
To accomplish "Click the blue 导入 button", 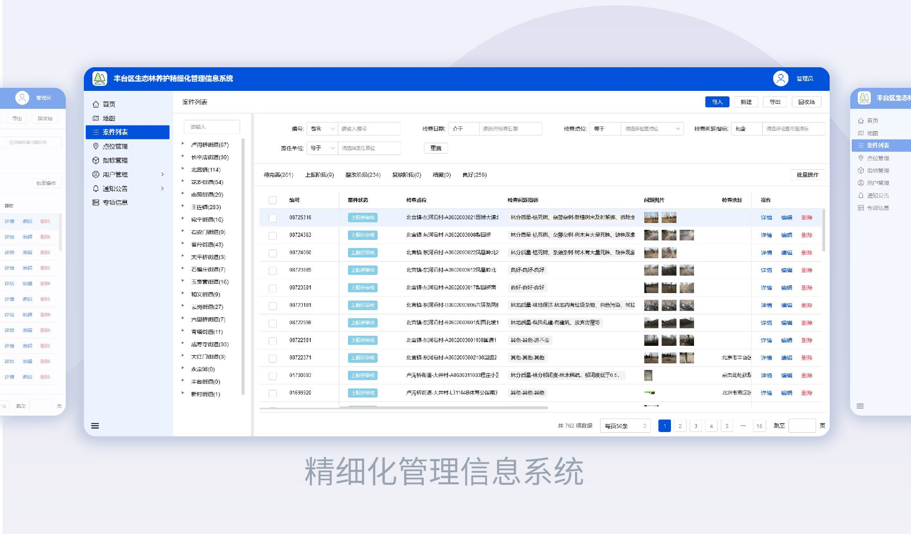I will pyautogui.click(x=717, y=102).
